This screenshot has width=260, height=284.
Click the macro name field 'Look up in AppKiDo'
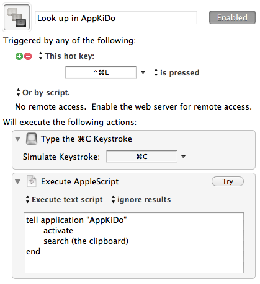coord(116,18)
